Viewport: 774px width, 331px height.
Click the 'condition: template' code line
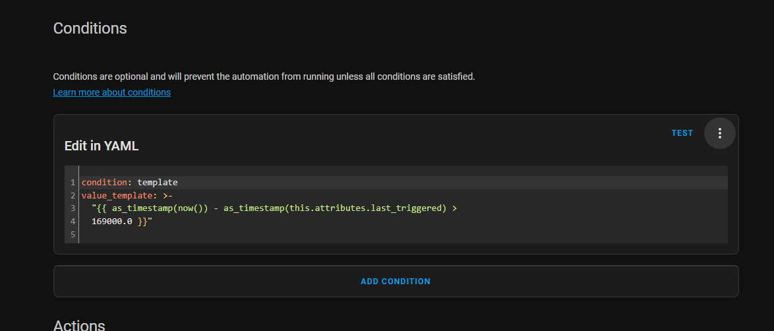129,183
